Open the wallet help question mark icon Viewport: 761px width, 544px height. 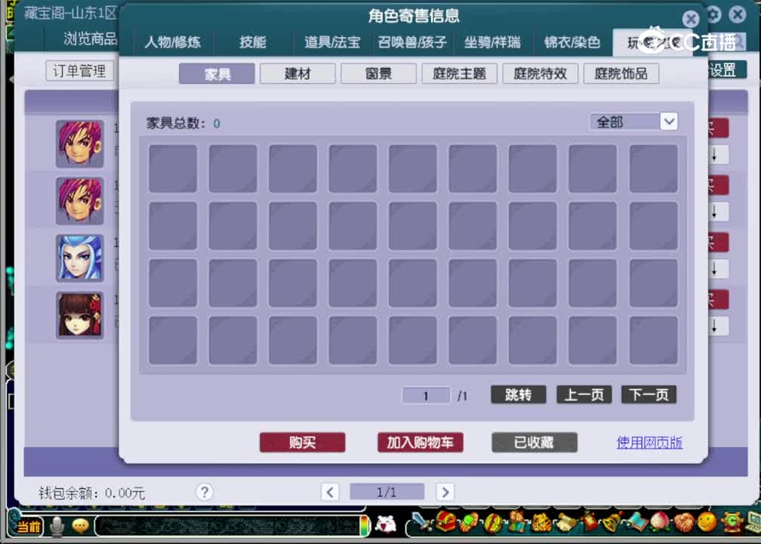point(204,492)
